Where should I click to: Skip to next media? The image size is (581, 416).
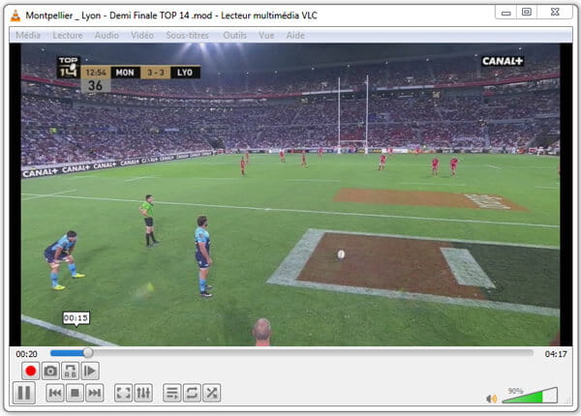[x=95, y=393]
